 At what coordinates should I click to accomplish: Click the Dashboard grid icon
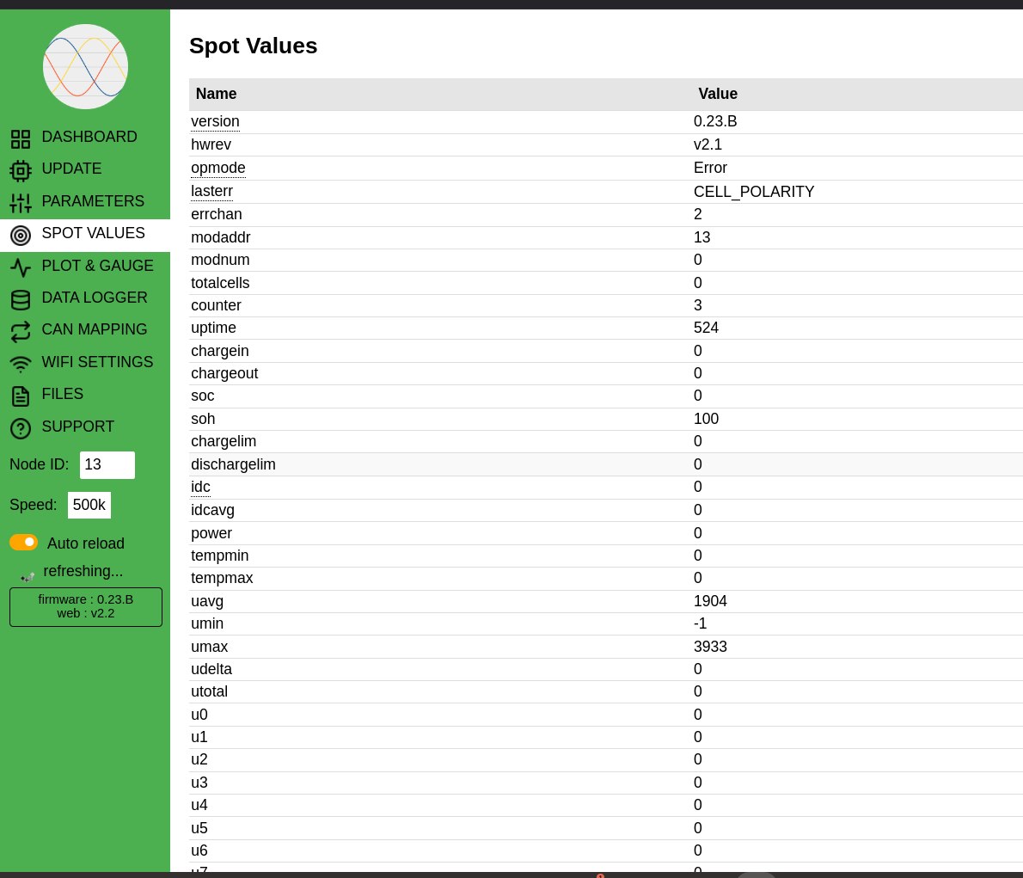pos(21,138)
